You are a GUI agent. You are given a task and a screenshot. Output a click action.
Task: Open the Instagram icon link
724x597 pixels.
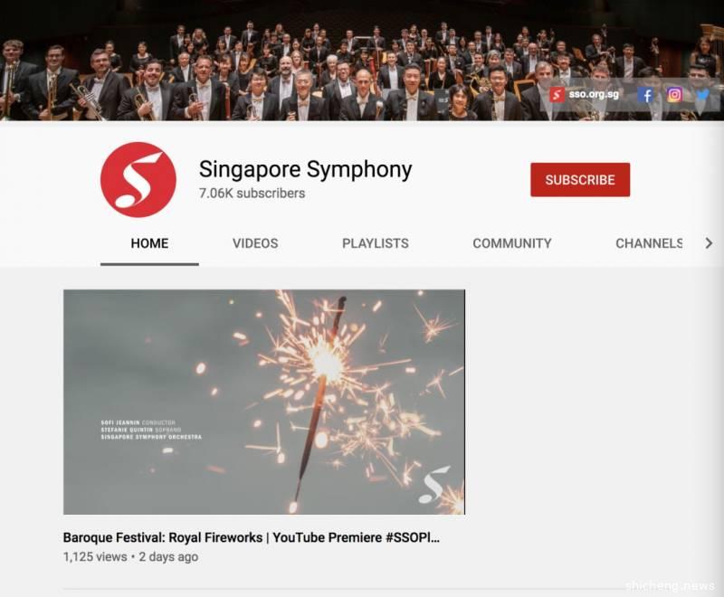pos(674,95)
